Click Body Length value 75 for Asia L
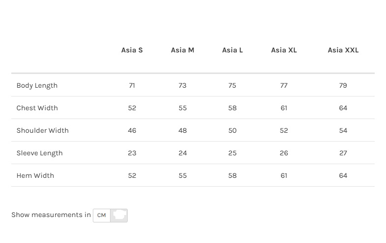 [x=232, y=85]
